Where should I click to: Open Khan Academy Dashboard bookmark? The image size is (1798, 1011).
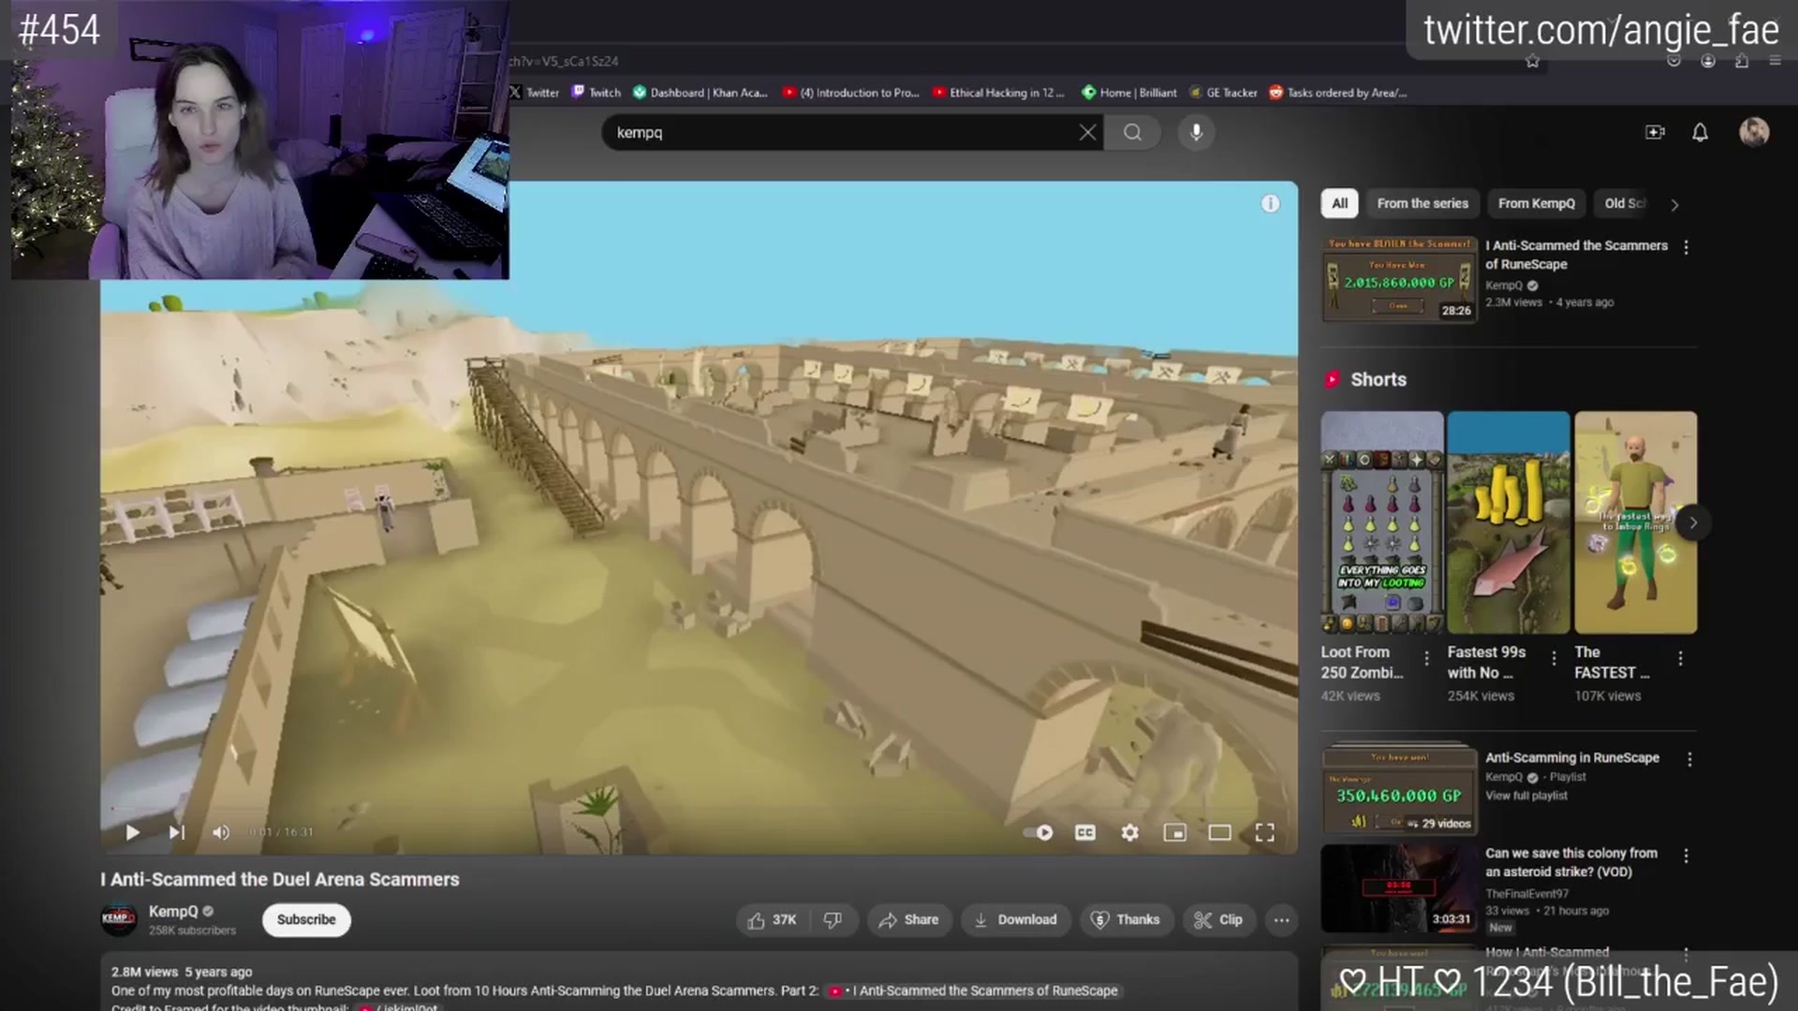[x=700, y=93]
